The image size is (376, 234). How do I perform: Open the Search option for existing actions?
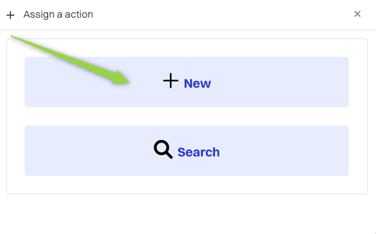(x=186, y=151)
